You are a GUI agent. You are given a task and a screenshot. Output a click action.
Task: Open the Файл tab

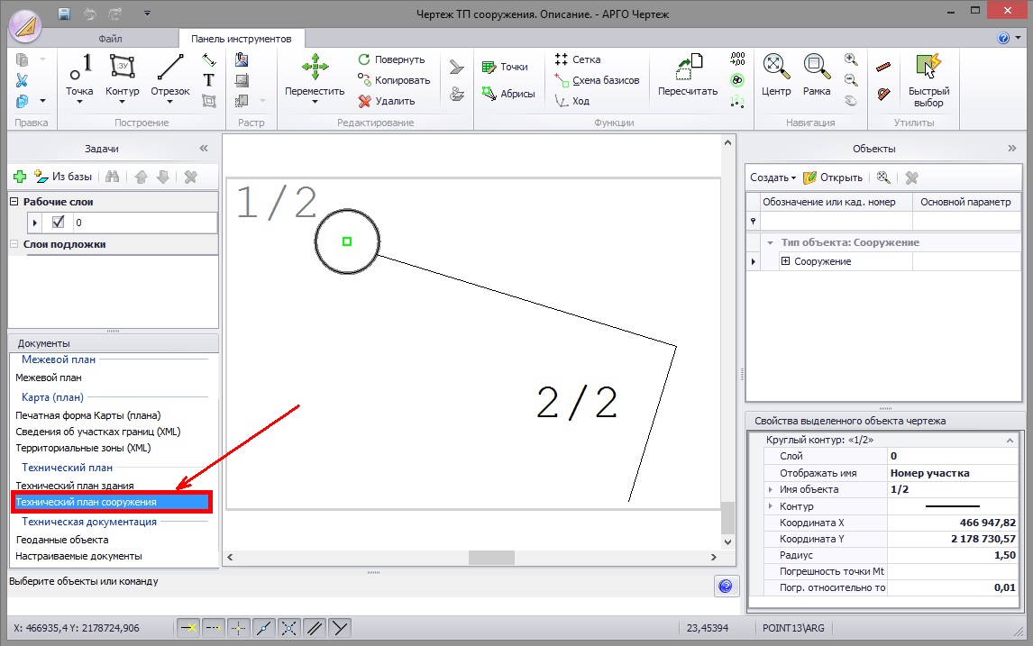[x=111, y=39]
